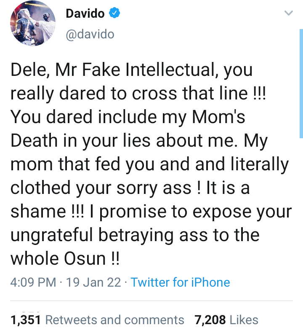Open the tweet options chevron menu
Image resolution: width=303 pixels, height=333 pixels.
click(x=288, y=13)
